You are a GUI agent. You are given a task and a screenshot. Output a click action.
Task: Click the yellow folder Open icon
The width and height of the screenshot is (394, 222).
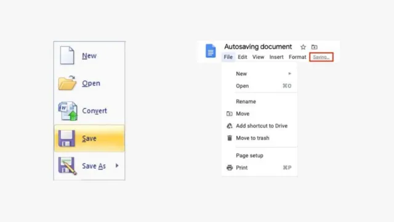pos(67,83)
